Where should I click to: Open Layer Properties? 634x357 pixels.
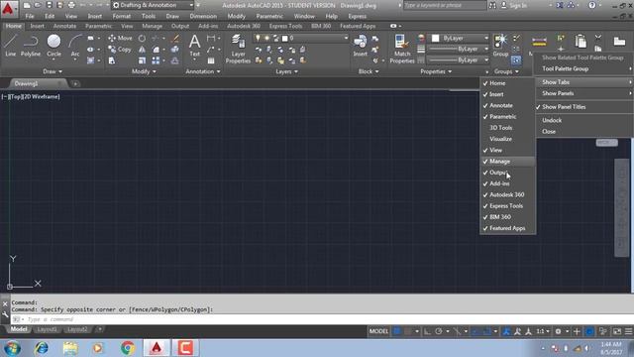click(238, 49)
